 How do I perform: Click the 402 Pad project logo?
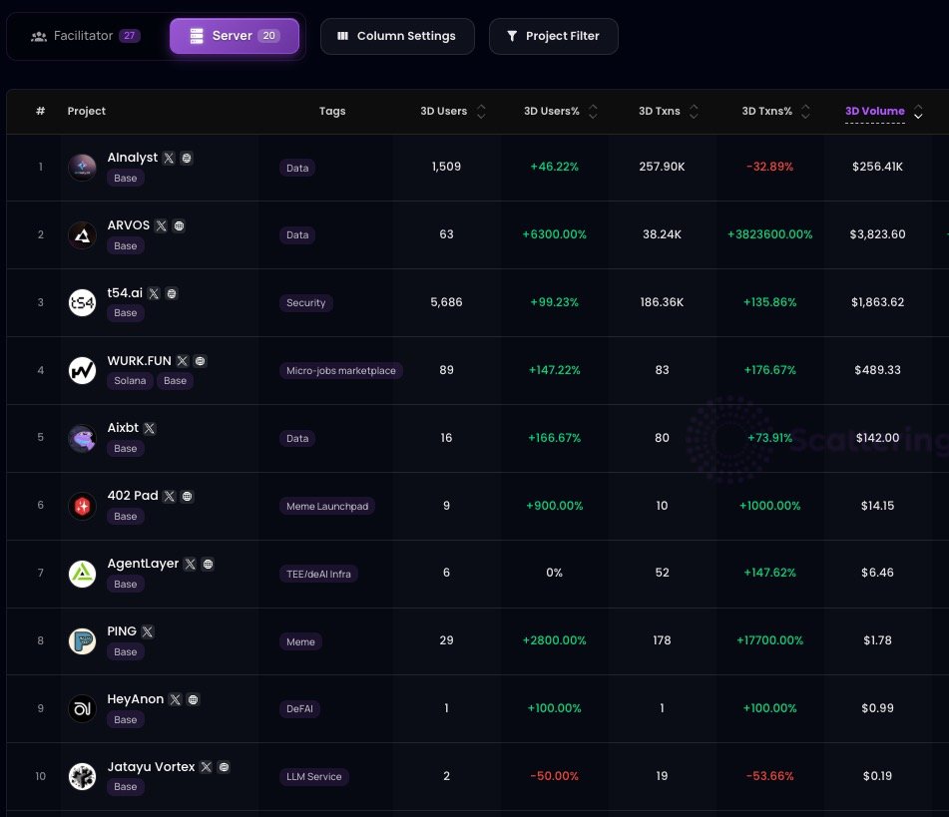click(x=82, y=506)
